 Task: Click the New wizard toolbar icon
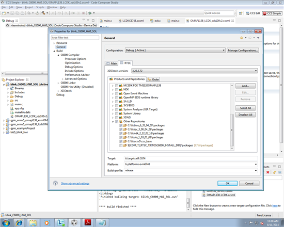tap(4, 13)
